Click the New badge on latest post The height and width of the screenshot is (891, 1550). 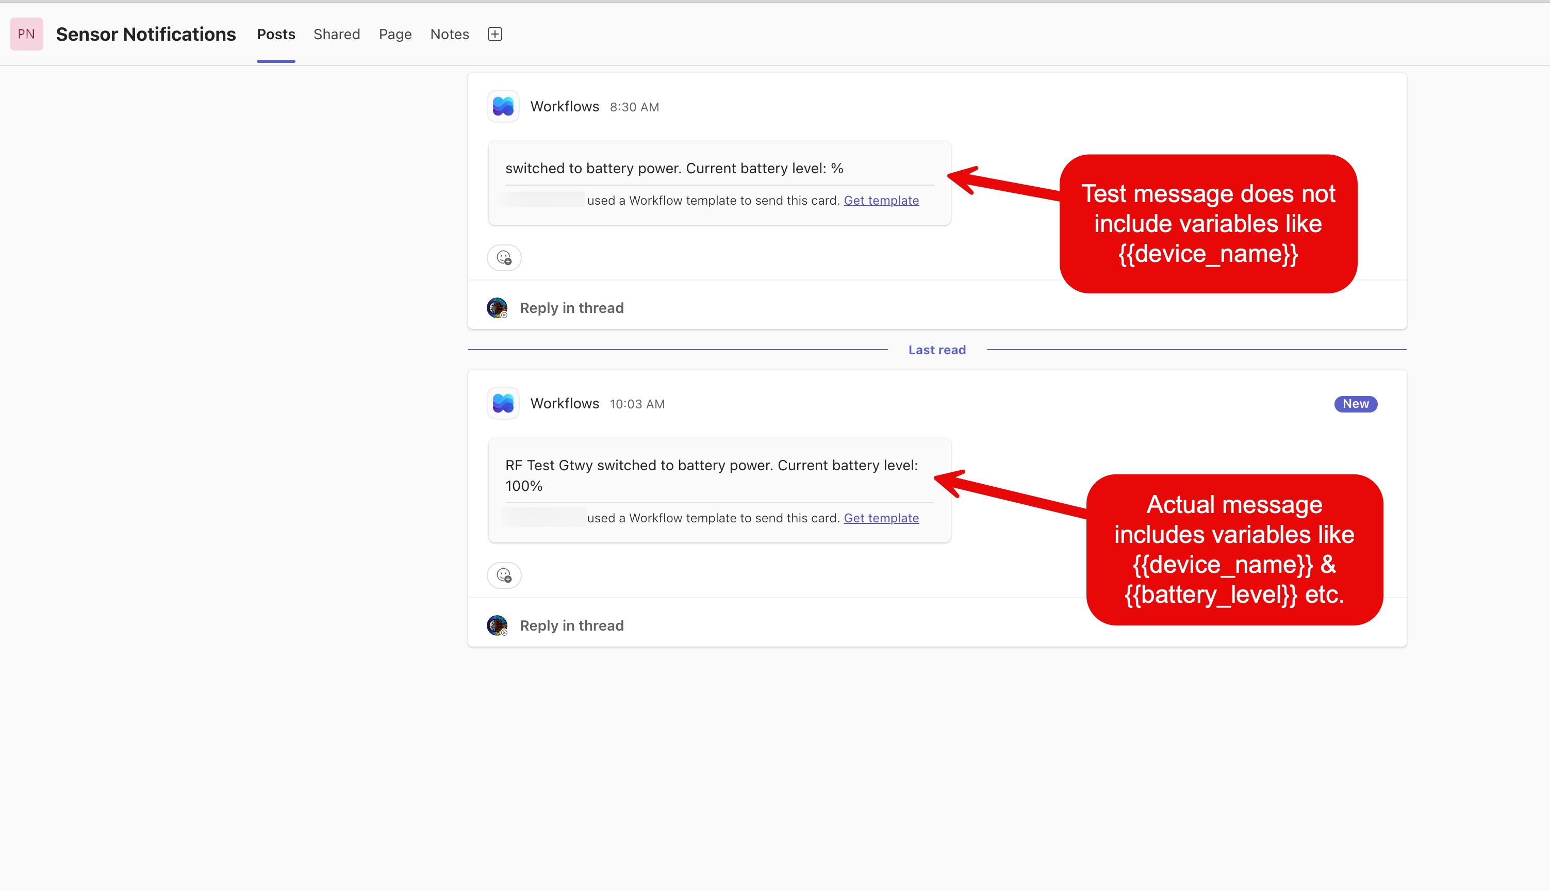(x=1356, y=404)
